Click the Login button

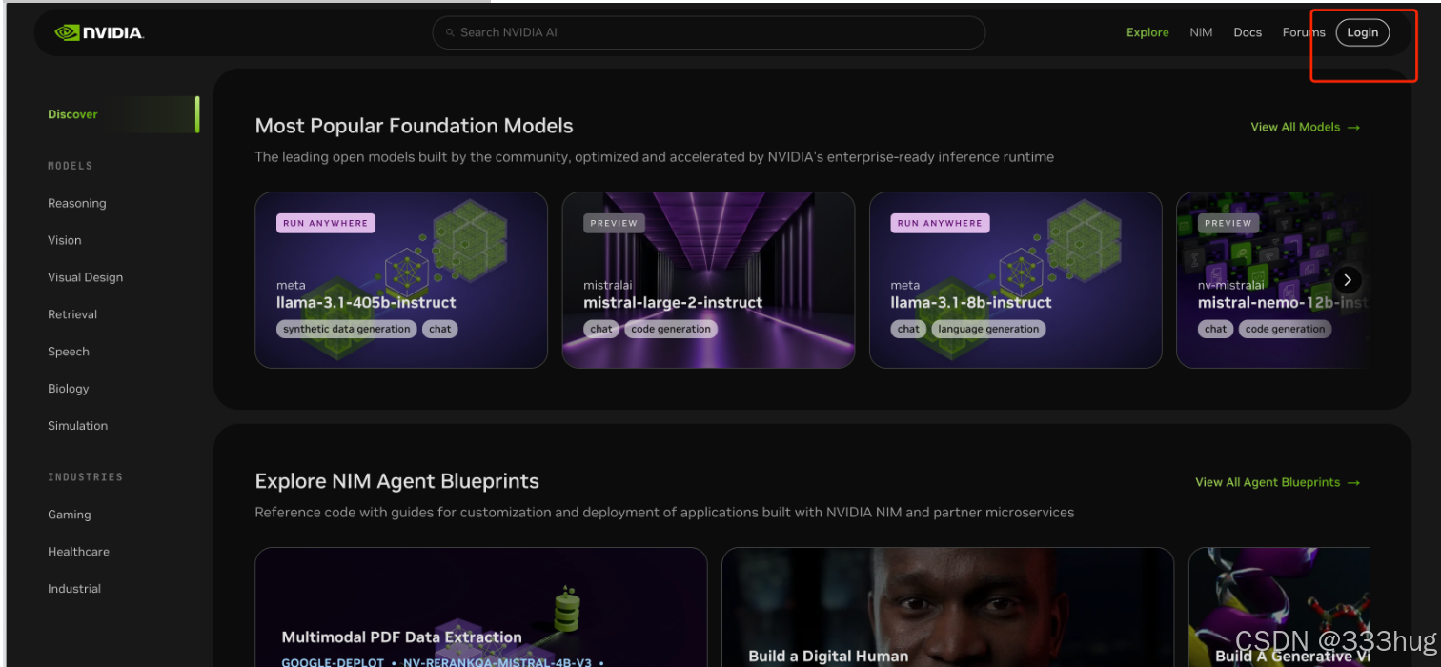click(1363, 32)
